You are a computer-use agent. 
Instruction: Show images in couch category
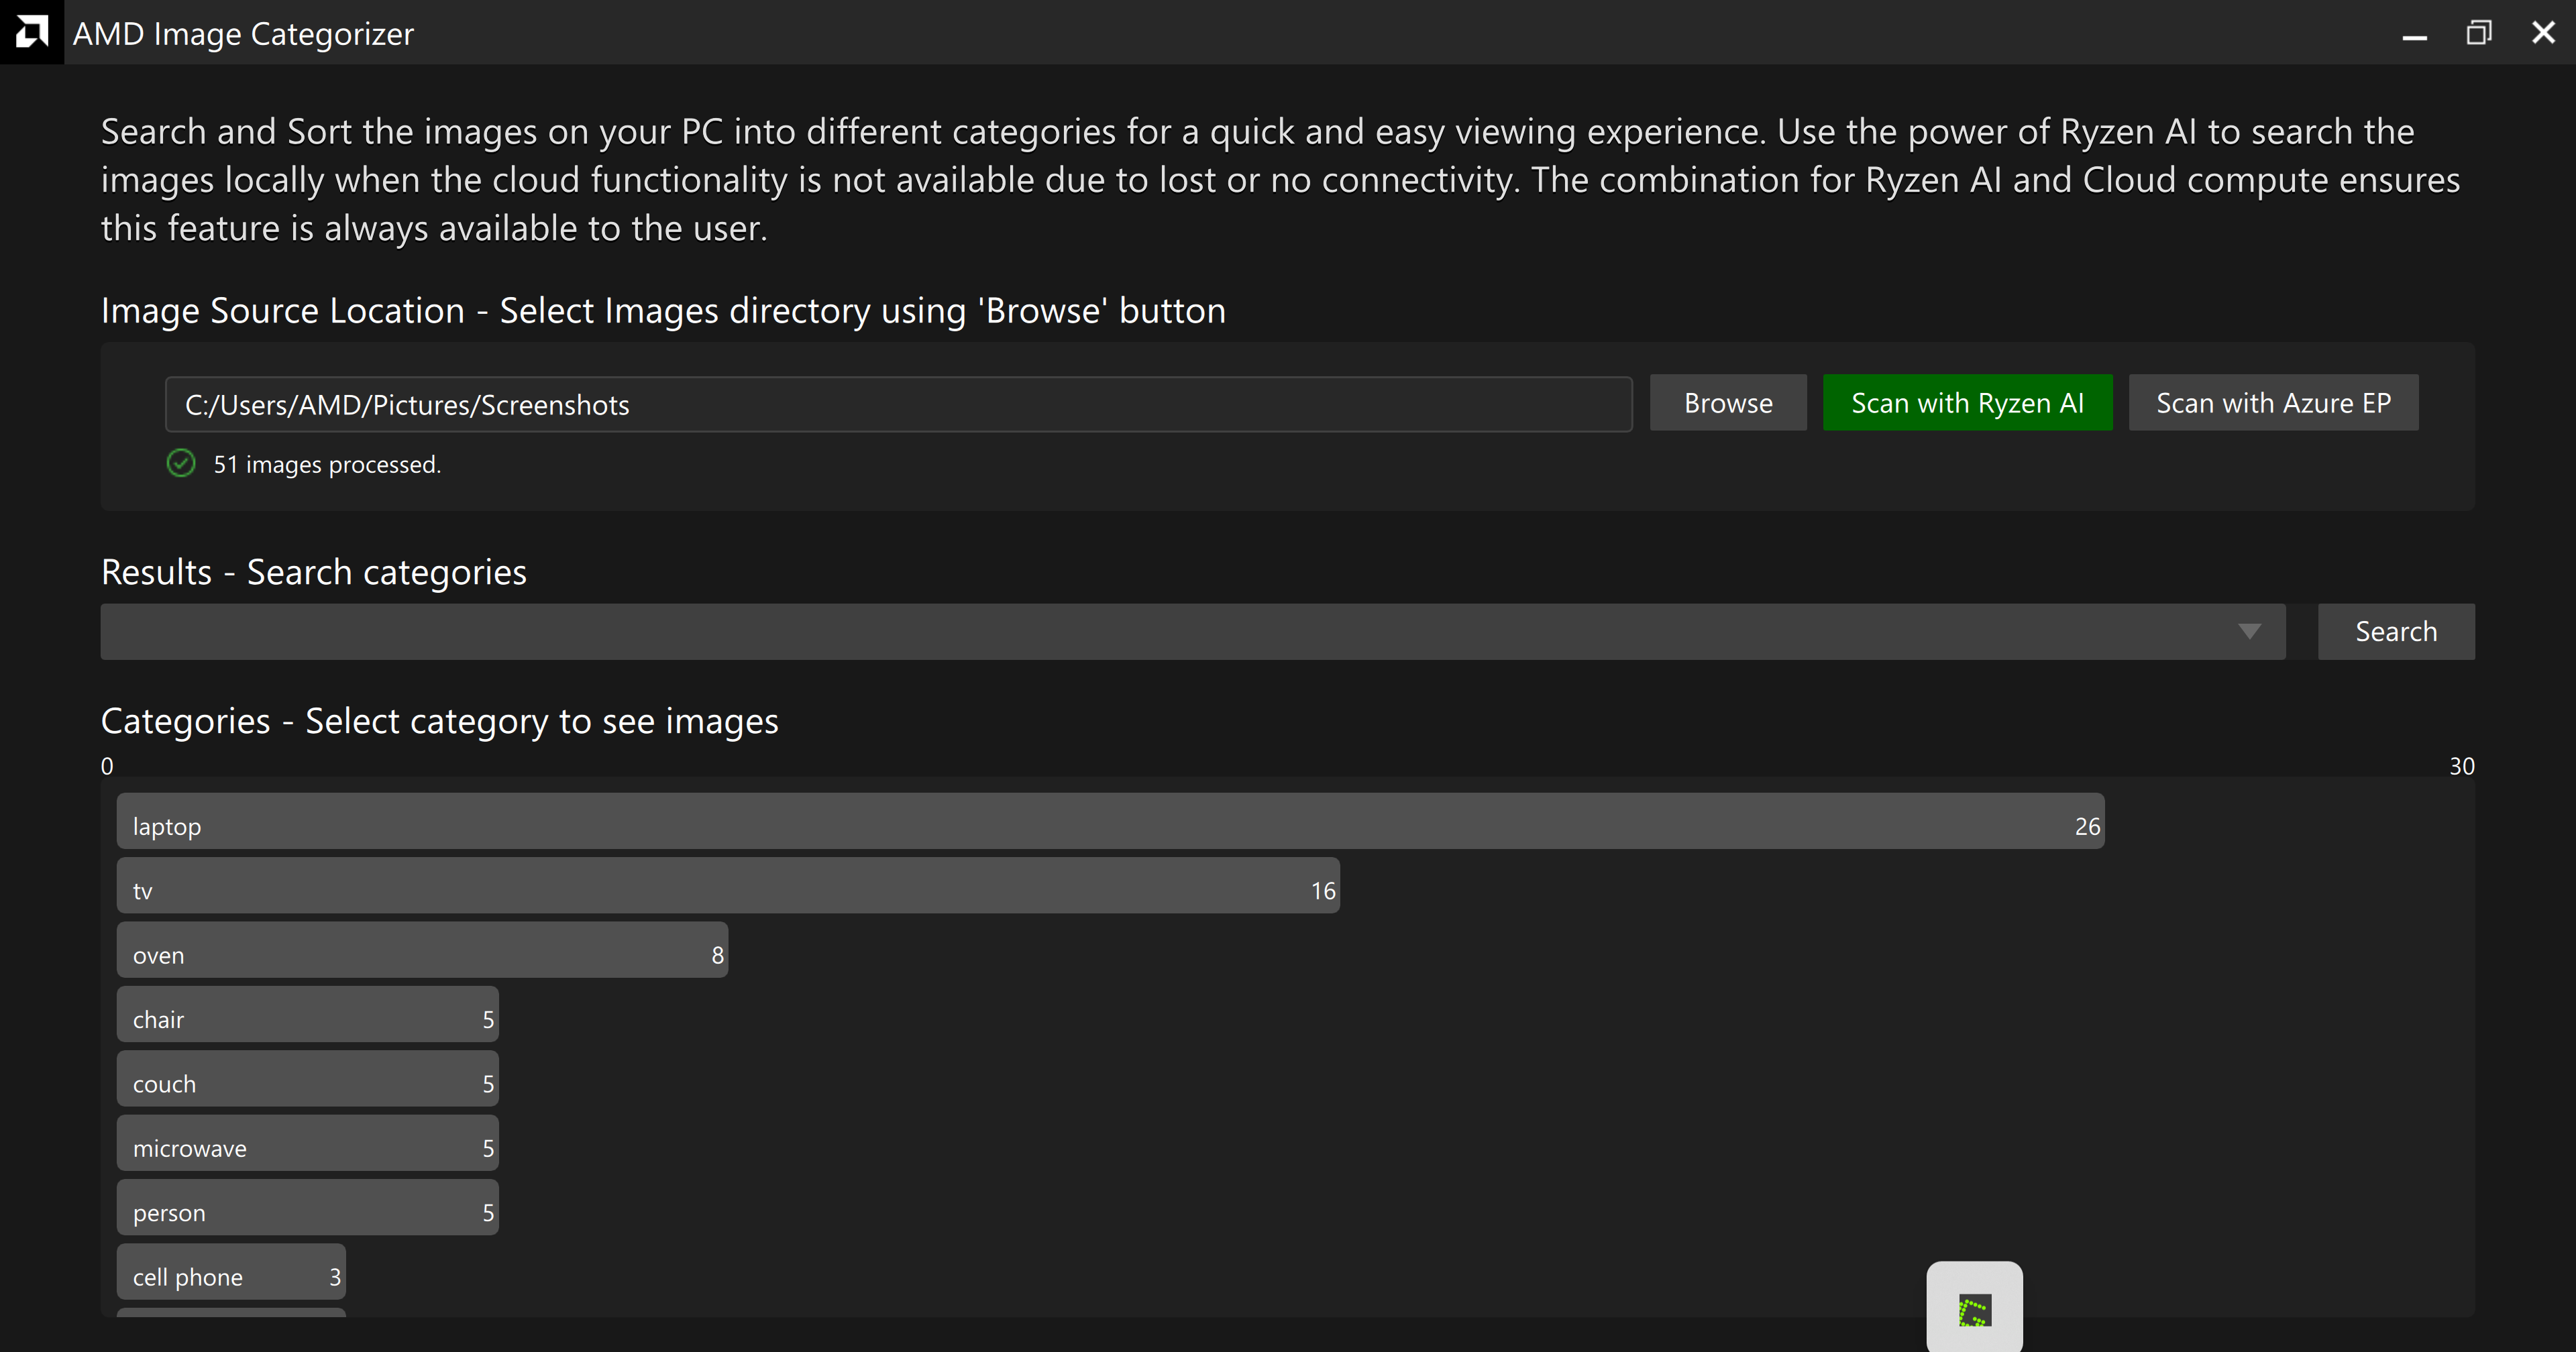click(307, 1079)
